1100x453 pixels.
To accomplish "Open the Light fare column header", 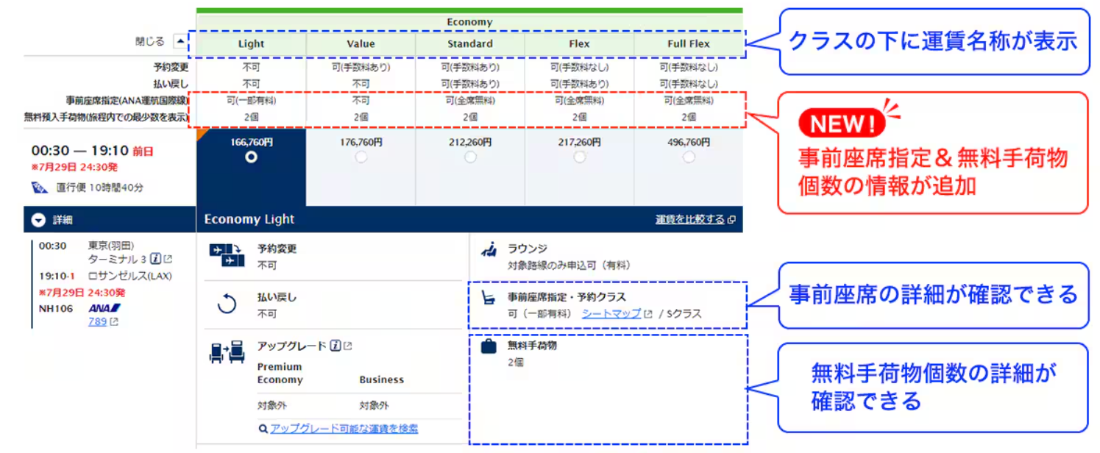I will pos(251,43).
